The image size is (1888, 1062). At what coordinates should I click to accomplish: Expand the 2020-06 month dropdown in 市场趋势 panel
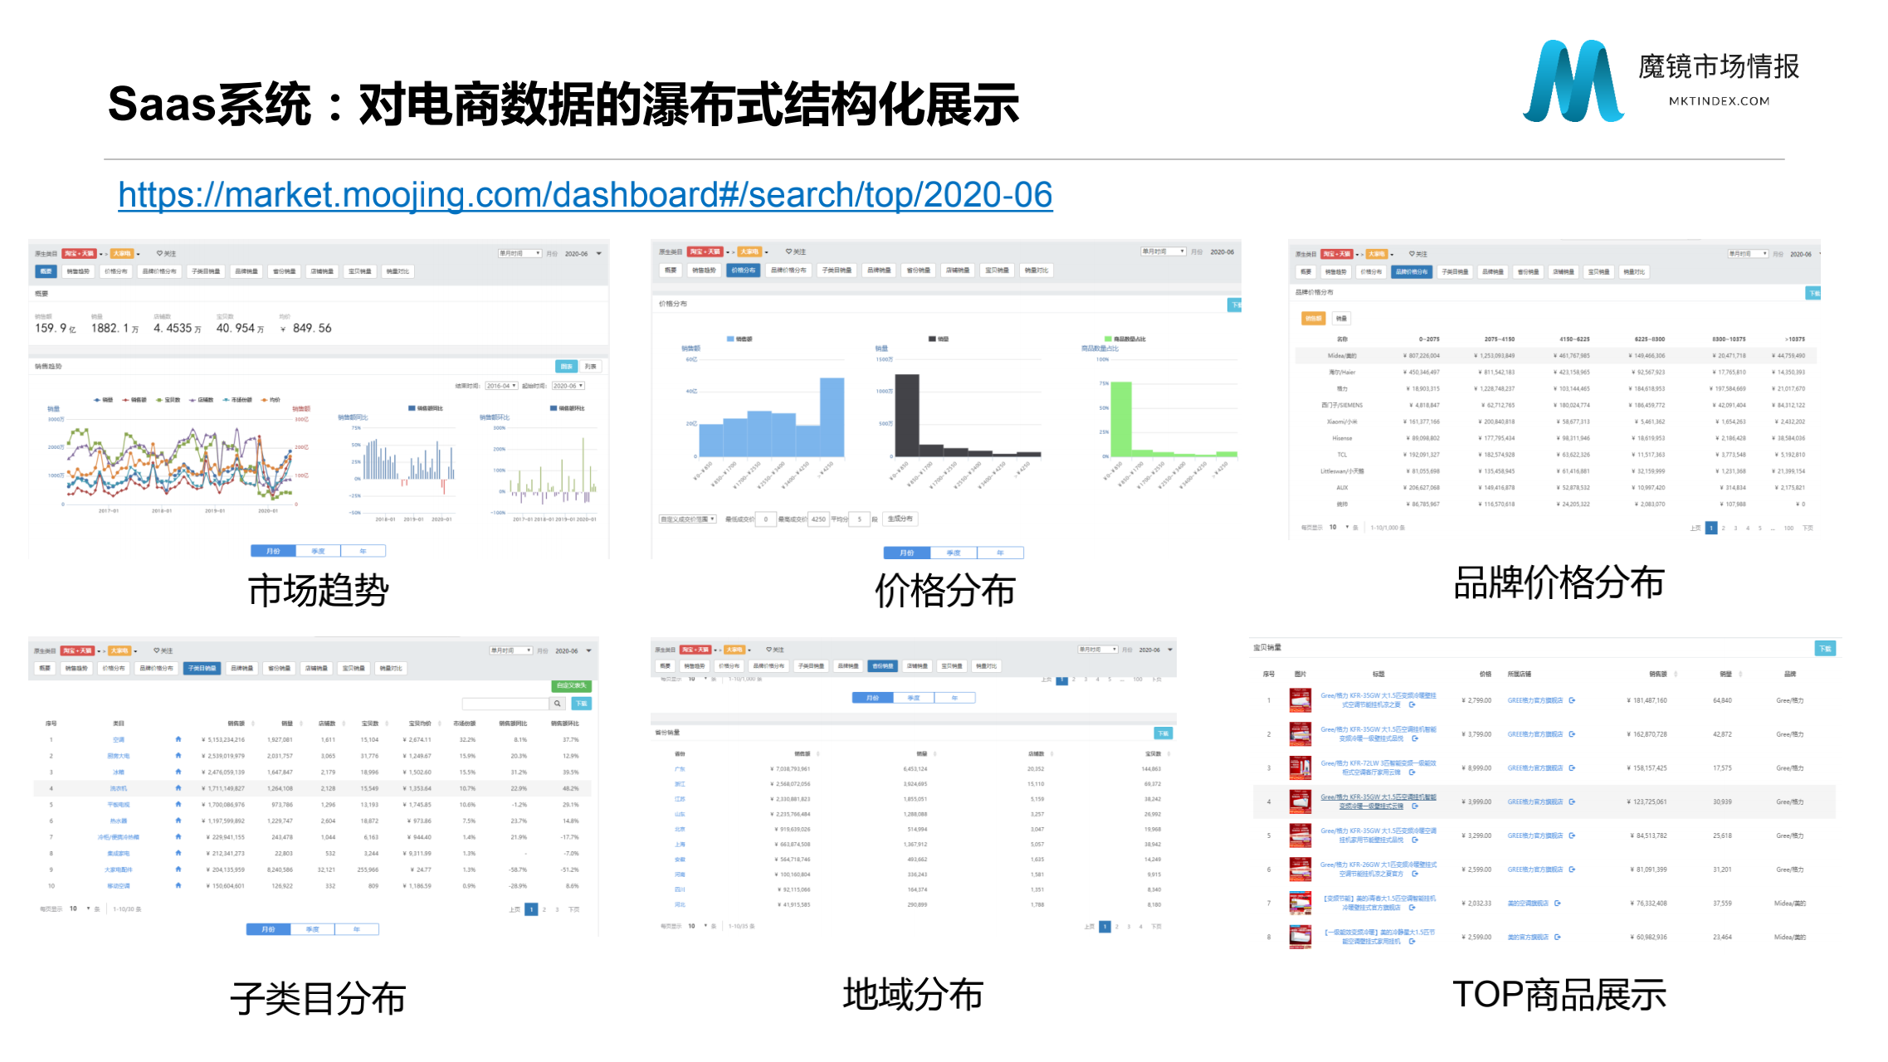coord(598,254)
